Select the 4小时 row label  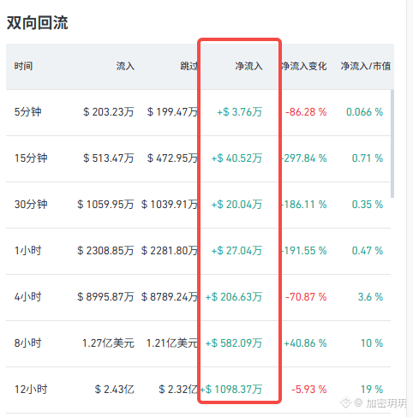pos(27,296)
